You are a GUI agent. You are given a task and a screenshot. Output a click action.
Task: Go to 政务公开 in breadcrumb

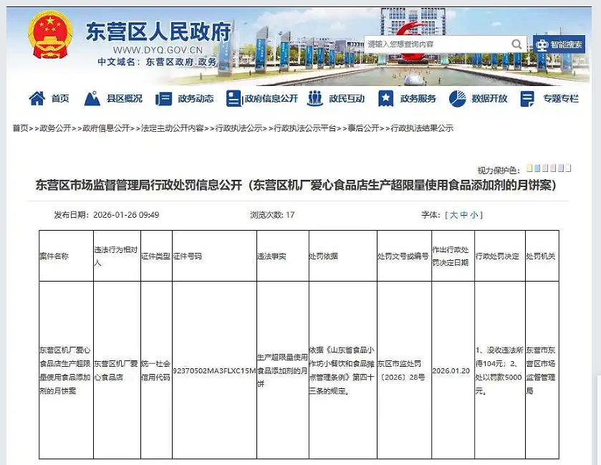(x=55, y=128)
